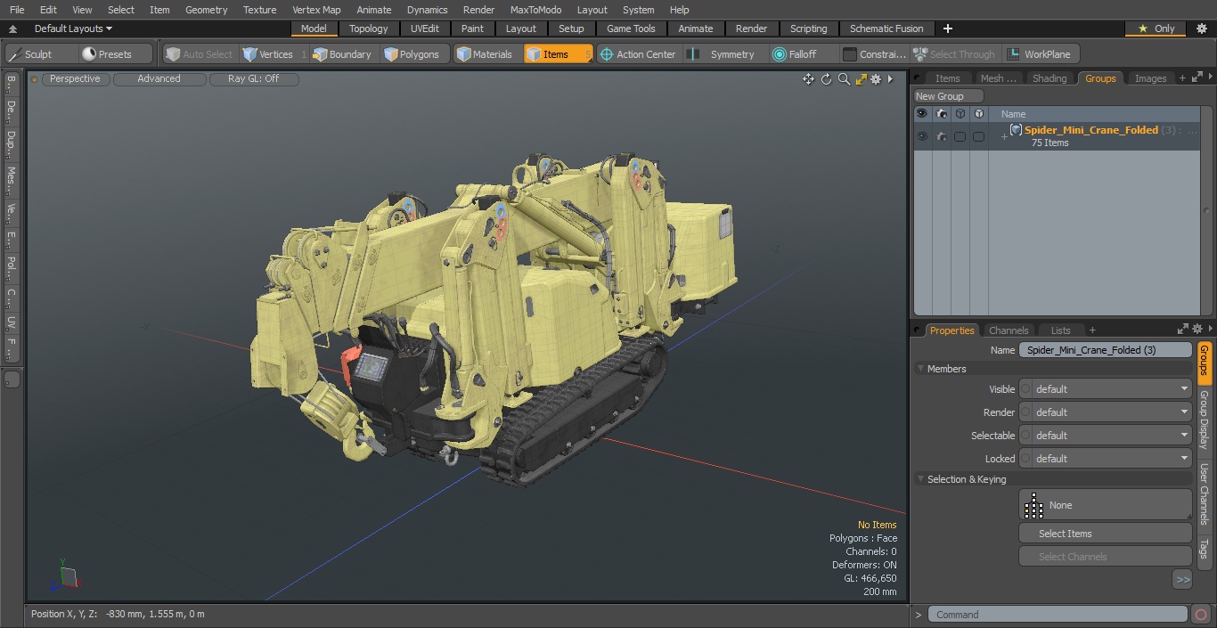Click the Name input field
Screen dimensions: 1217x628
[1106, 350]
